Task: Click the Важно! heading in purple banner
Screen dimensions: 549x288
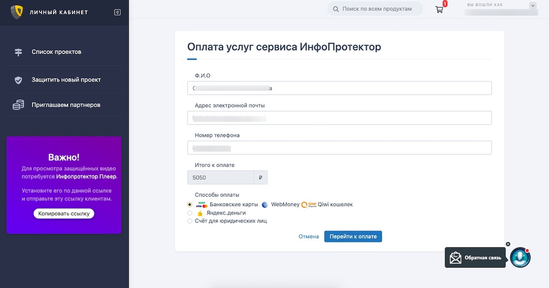Action: (x=64, y=157)
